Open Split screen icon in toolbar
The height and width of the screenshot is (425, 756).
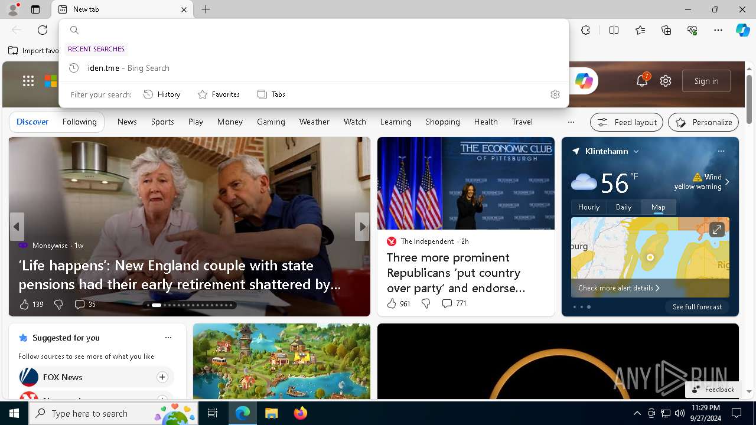coord(614,30)
